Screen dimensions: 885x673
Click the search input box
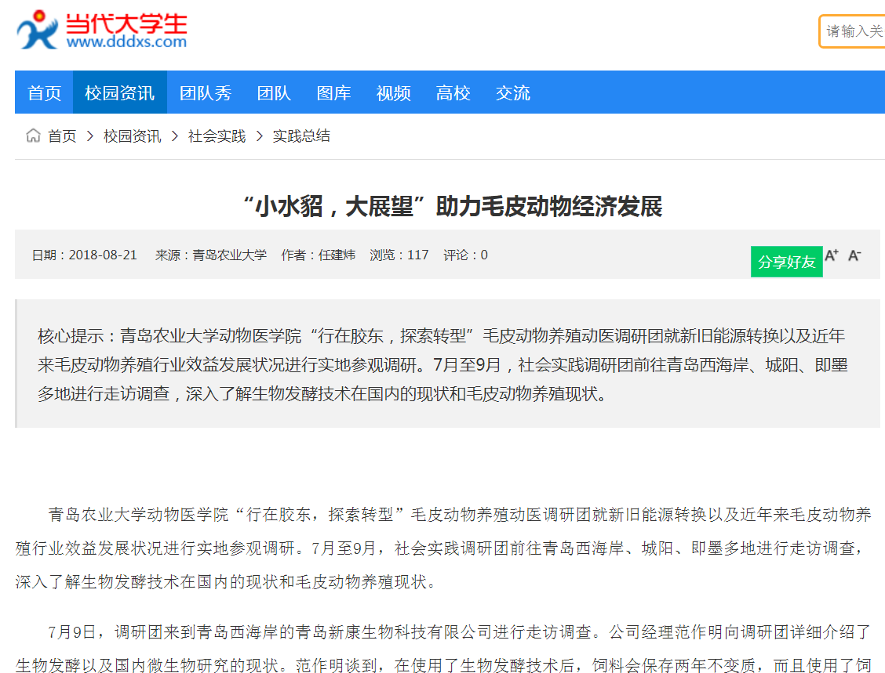point(854,31)
